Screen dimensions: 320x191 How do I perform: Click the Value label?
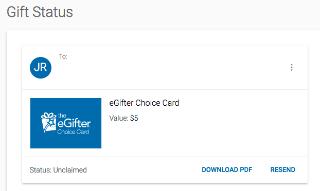coord(119,118)
